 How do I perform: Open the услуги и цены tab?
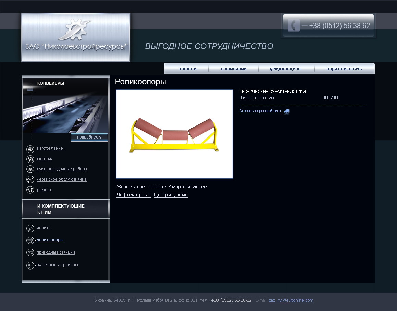(286, 69)
